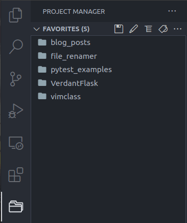Filter projects by tag icon
The image size is (187, 223).
(163, 29)
